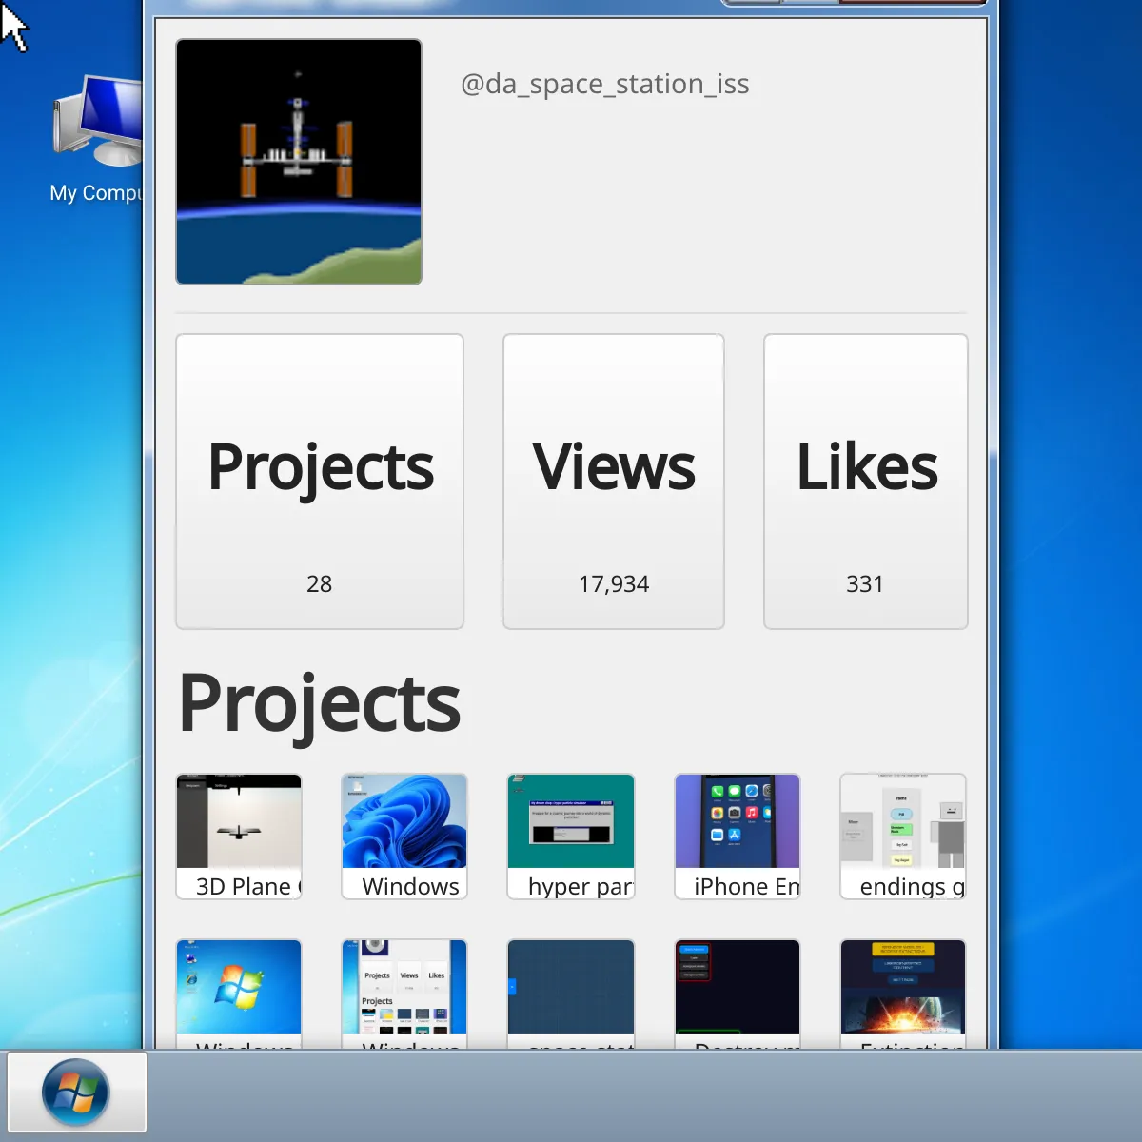This screenshot has width=1142, height=1142.
Task: Open the iPhone En project thumbnail
Action: pos(738,837)
